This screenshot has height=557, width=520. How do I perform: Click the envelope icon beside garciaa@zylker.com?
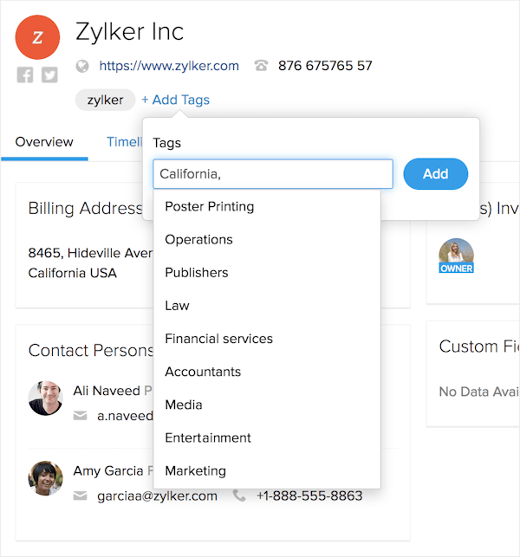(81, 495)
